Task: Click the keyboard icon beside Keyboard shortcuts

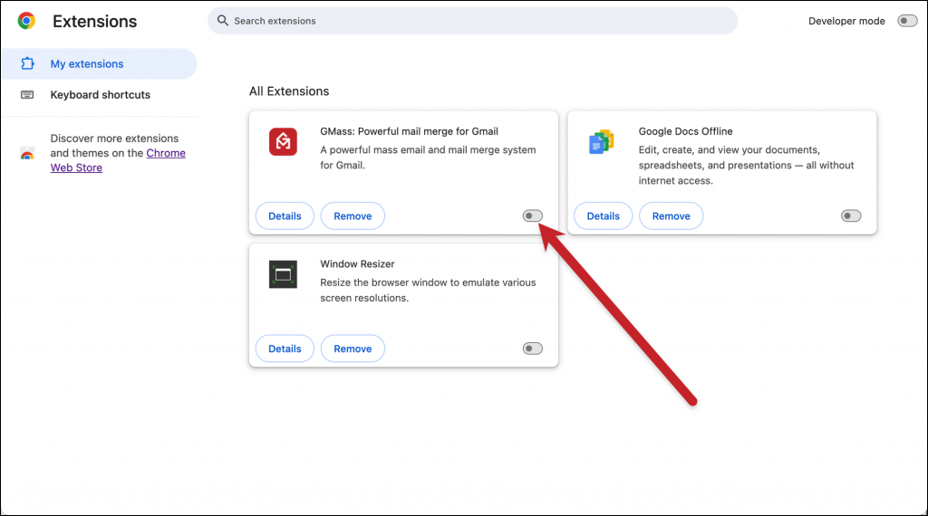Action: tap(27, 95)
